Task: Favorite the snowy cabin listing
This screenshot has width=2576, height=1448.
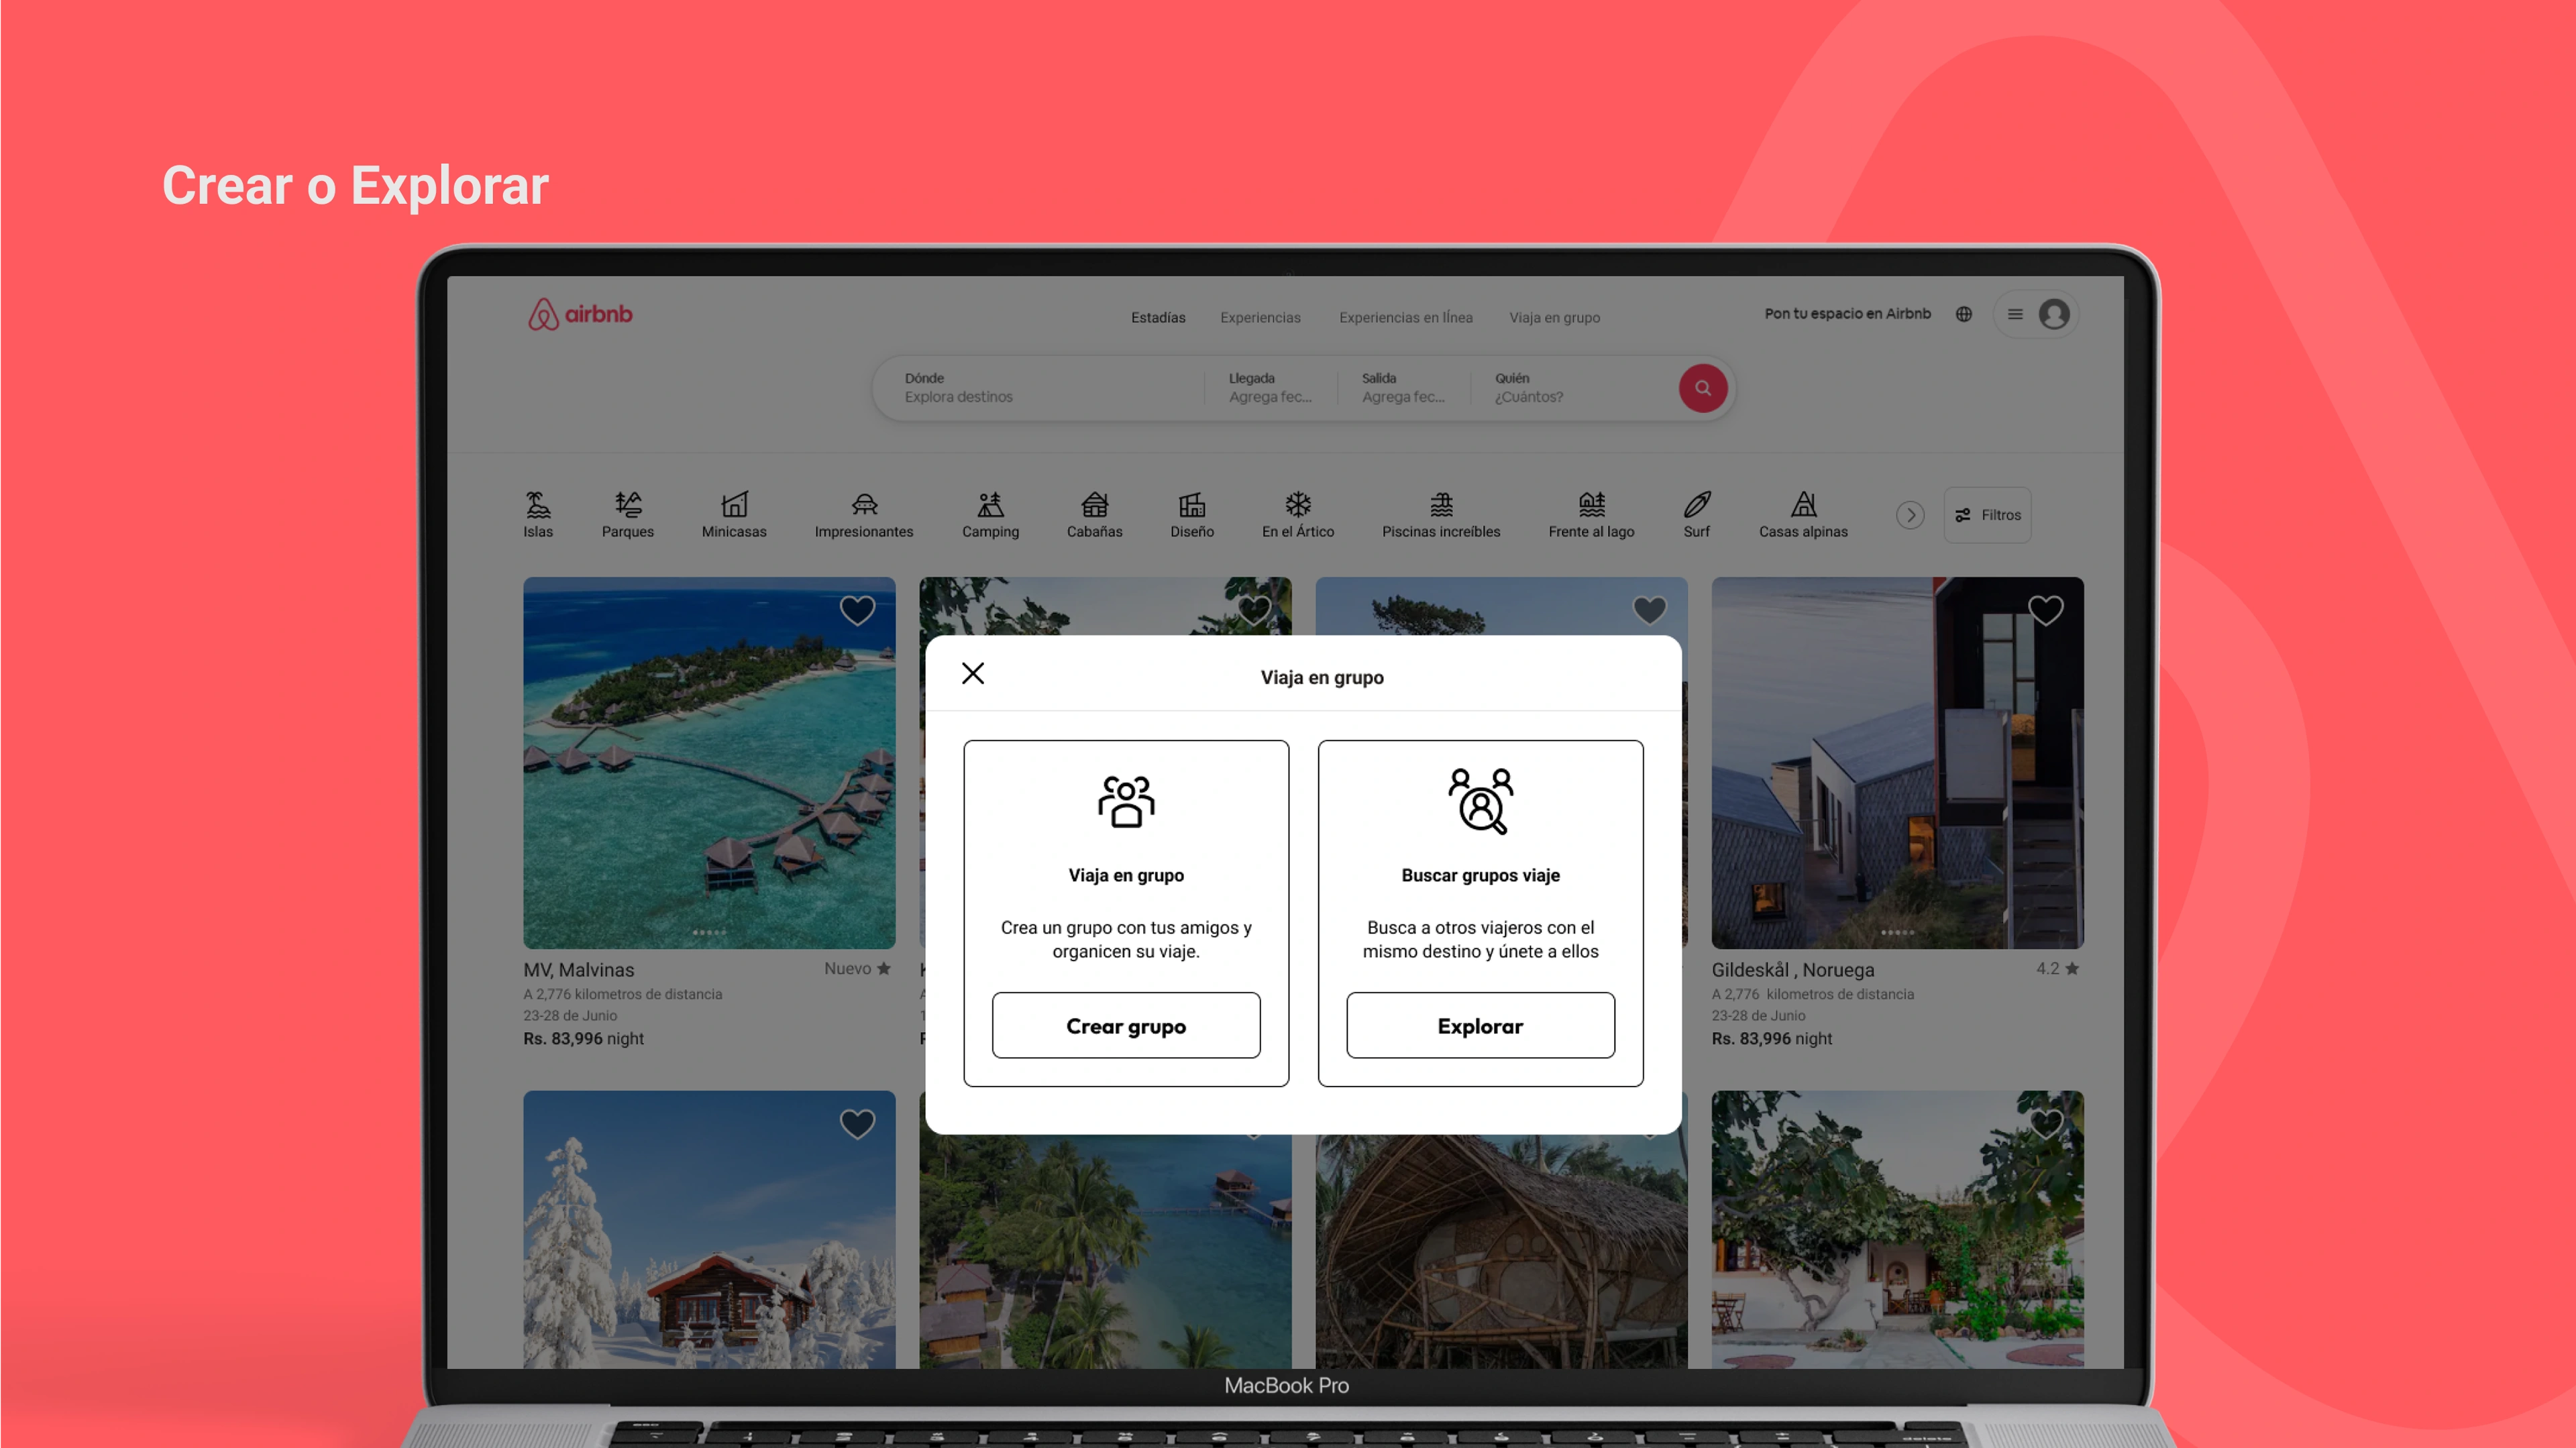Action: pos(857,1124)
